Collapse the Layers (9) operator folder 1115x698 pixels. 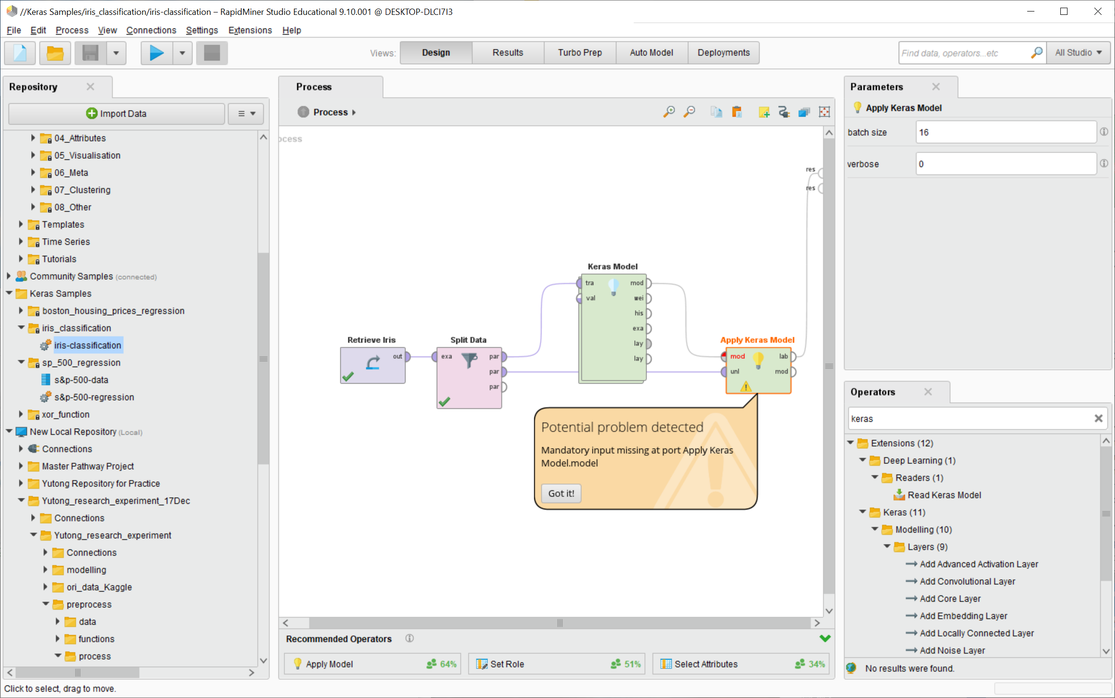[x=887, y=546]
